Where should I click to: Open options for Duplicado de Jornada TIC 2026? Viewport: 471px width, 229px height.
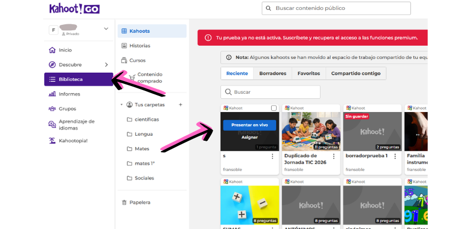pyautogui.click(x=334, y=156)
